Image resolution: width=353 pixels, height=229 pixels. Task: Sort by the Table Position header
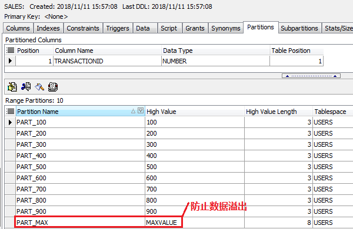pyautogui.click(x=297, y=50)
